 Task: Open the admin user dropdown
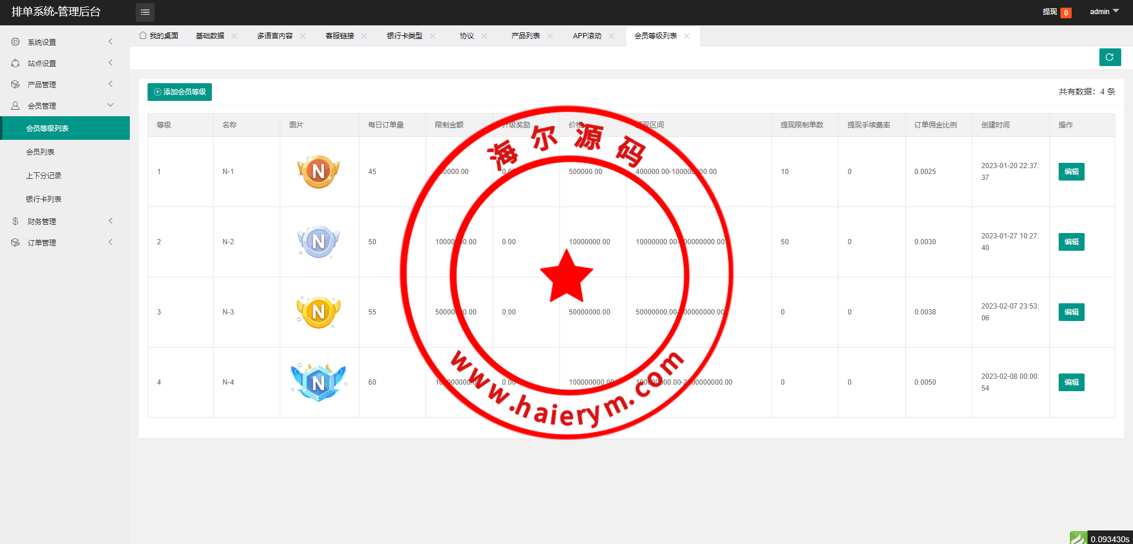(1103, 12)
